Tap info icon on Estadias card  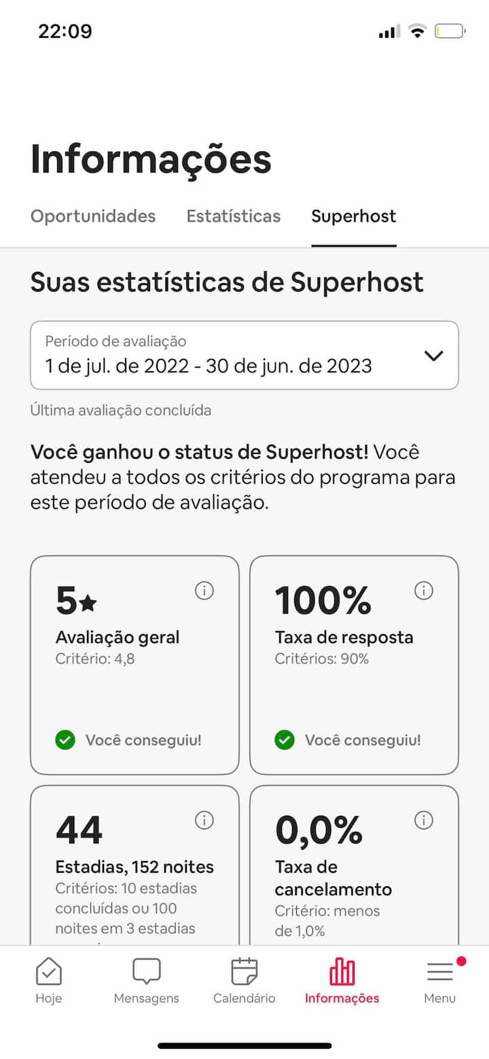(x=204, y=820)
